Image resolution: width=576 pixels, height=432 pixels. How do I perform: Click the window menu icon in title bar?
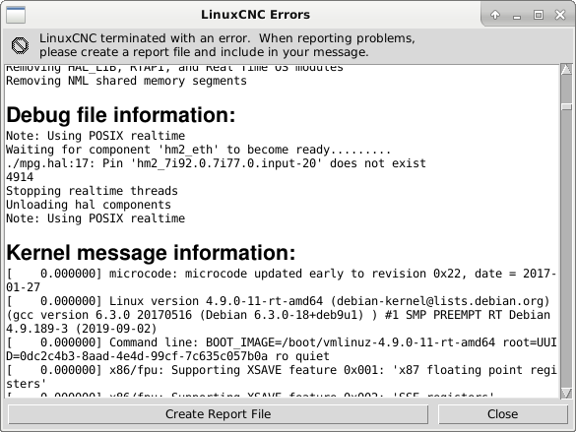[x=16, y=15]
